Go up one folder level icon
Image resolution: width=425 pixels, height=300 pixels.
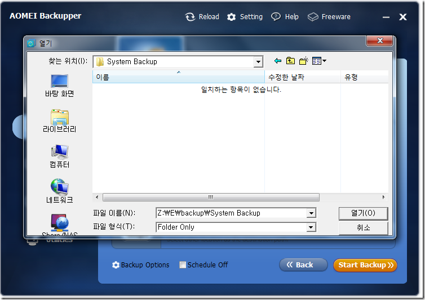point(290,61)
